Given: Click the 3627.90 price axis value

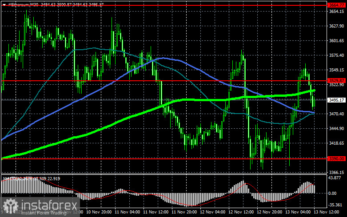Looking at the screenshot, I should 337,26.
